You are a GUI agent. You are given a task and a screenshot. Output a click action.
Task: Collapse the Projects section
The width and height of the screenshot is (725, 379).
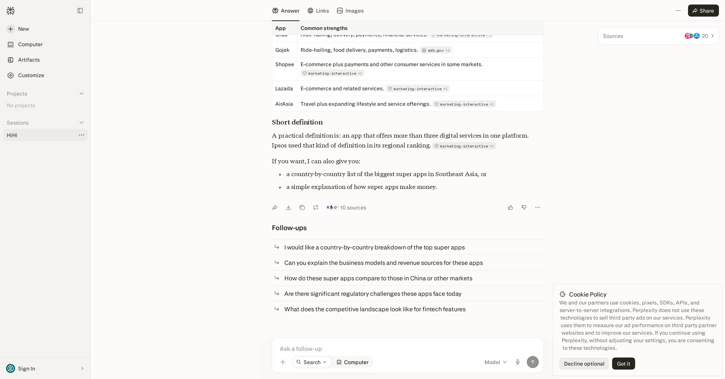point(82,94)
